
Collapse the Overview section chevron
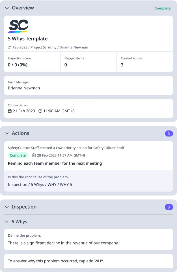[x=7, y=8]
